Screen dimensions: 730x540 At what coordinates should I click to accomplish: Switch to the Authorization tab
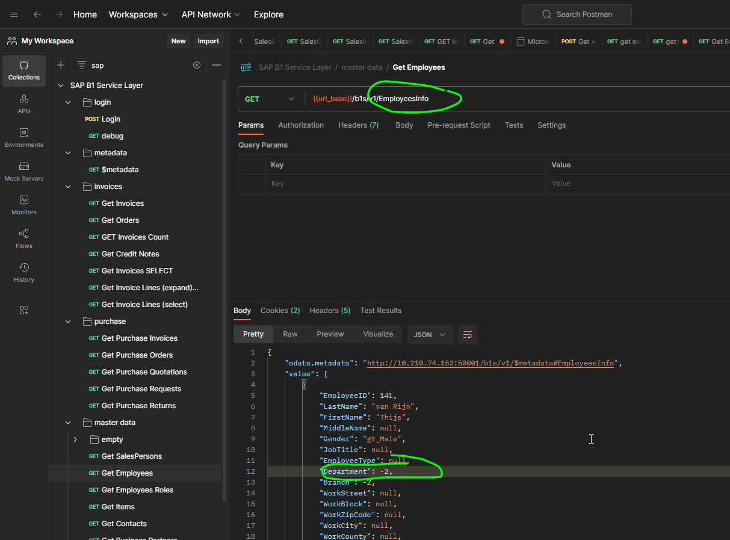click(x=301, y=125)
